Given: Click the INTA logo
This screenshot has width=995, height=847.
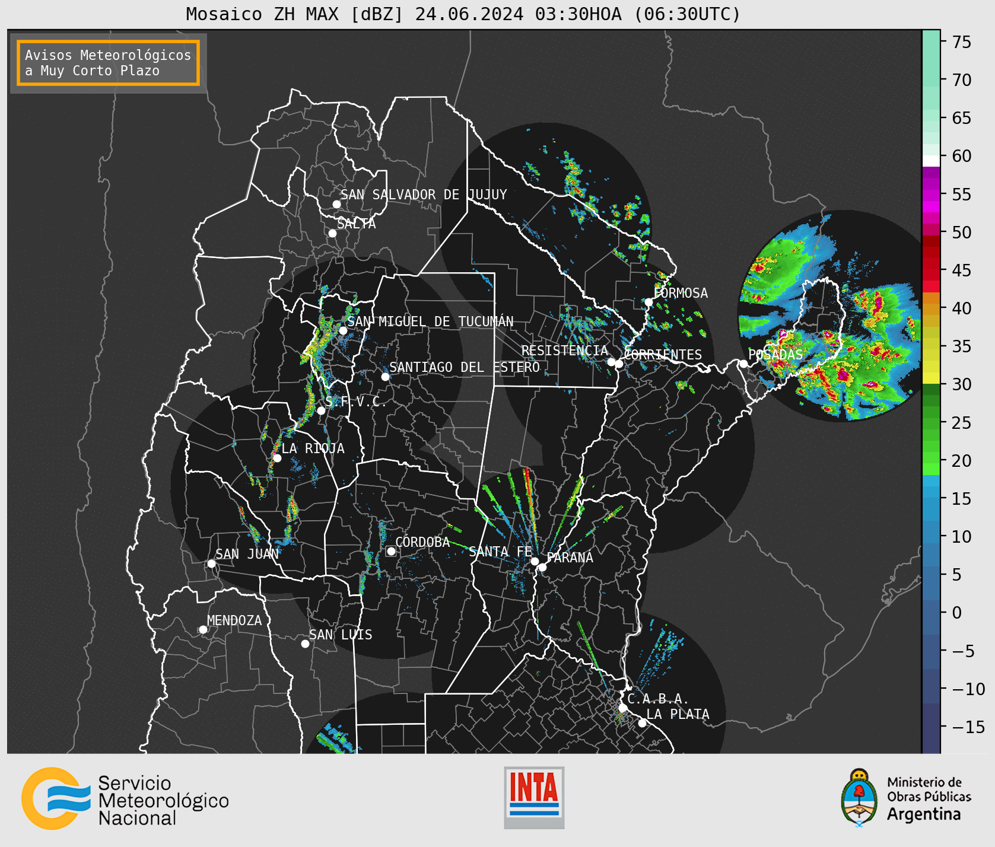Looking at the screenshot, I should click(534, 797).
